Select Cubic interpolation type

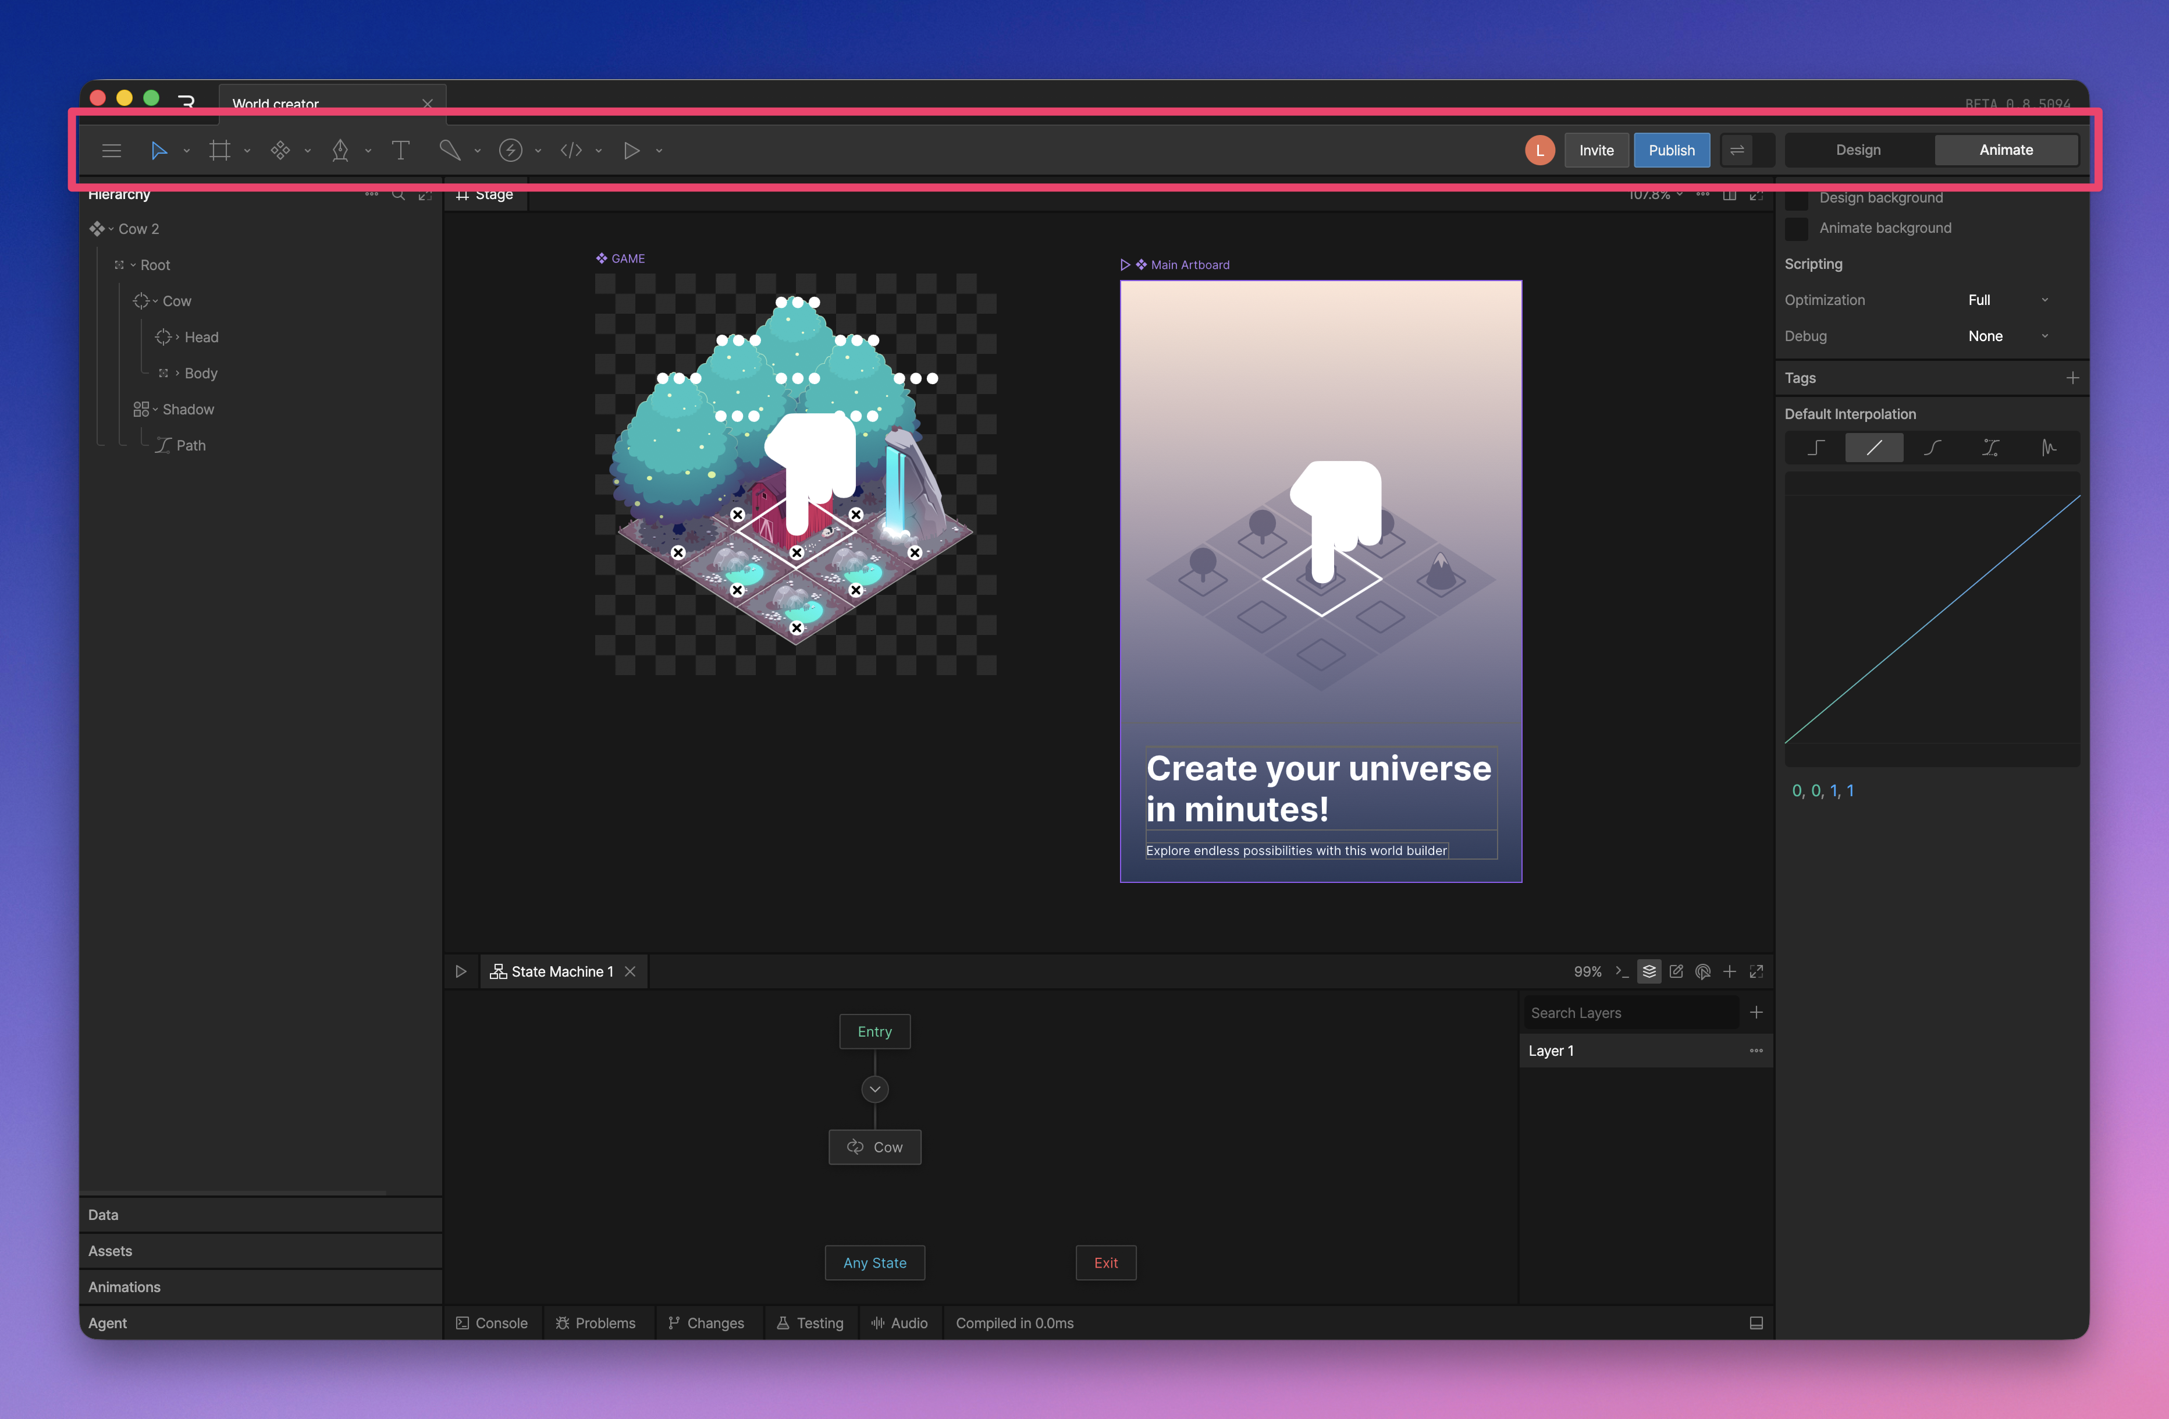tap(1932, 448)
